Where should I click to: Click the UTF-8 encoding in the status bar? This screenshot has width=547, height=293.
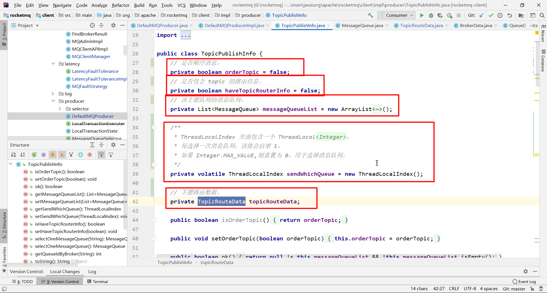pos(470,289)
